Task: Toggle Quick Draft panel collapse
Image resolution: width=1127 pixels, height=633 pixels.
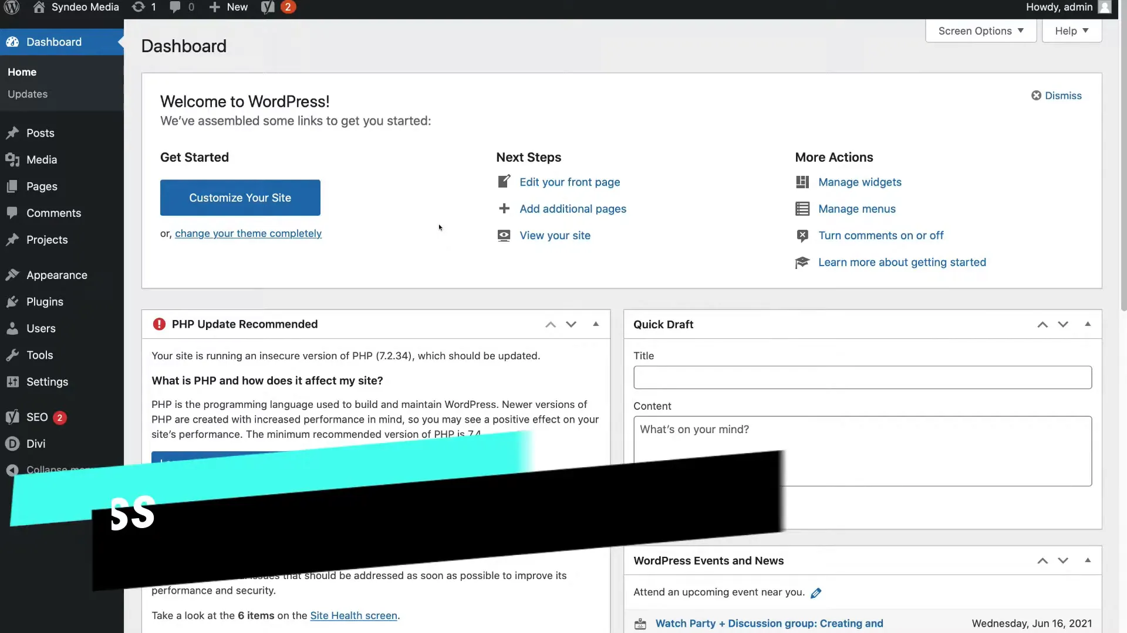Action: click(x=1088, y=324)
